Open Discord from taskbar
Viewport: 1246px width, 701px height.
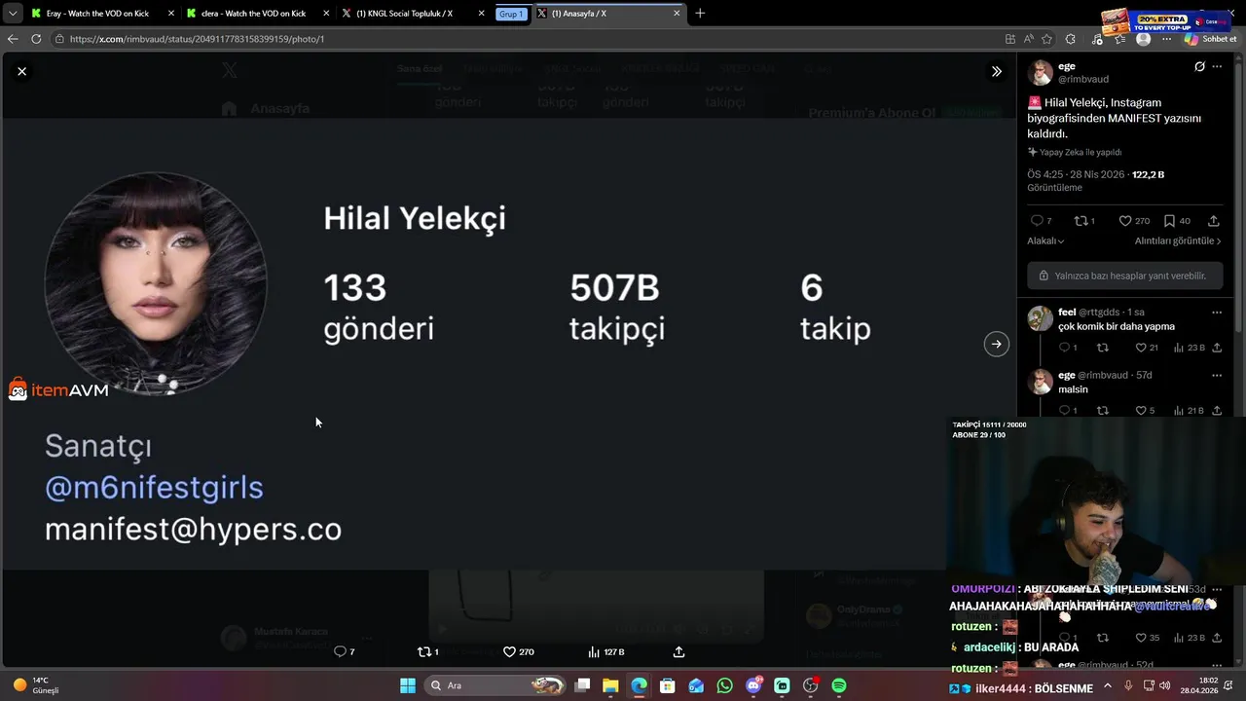point(753,685)
